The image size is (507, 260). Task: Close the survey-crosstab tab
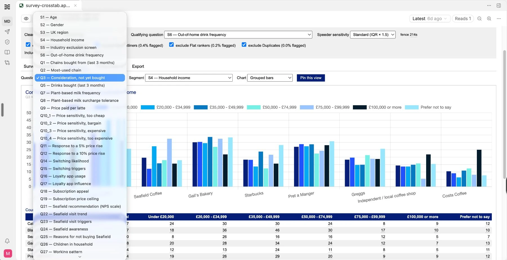tap(75, 6)
